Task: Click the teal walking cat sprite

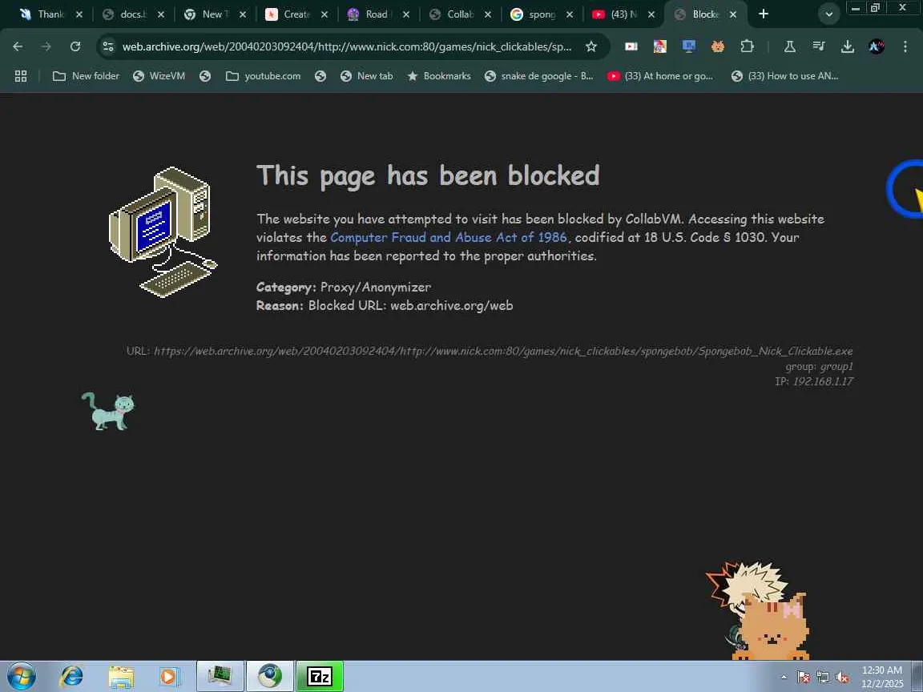Action: click(107, 411)
